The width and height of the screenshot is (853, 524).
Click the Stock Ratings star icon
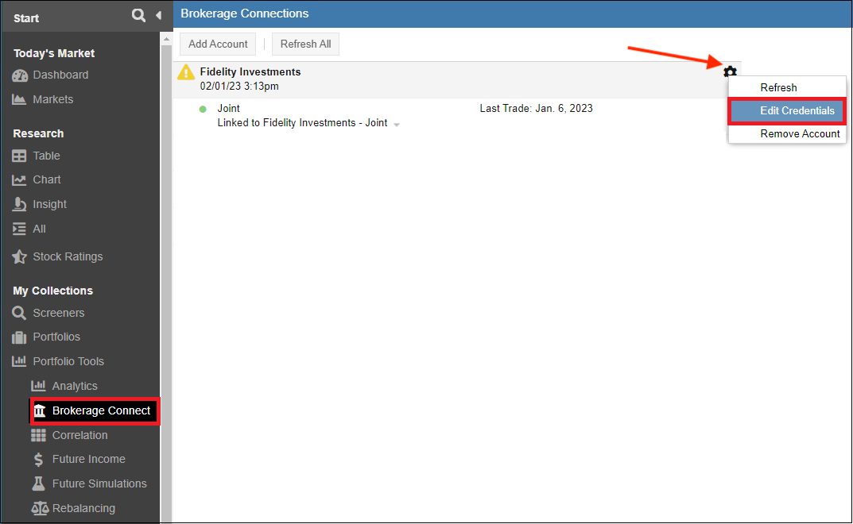click(19, 256)
